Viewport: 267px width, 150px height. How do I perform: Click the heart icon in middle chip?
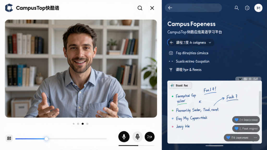pyautogui.click(x=236, y=129)
